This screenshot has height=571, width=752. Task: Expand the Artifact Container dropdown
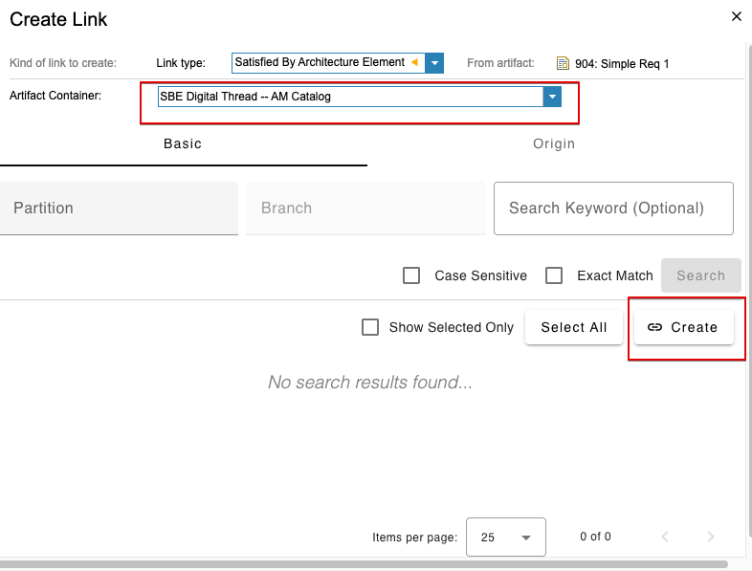(x=551, y=97)
